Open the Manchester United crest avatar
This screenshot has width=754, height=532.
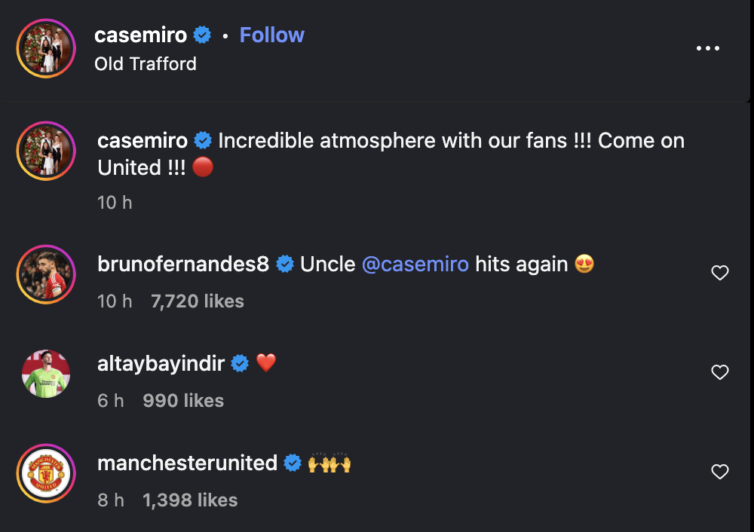(46, 472)
